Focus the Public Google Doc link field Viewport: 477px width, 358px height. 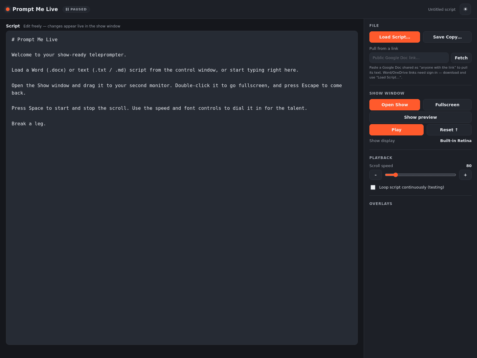[409, 58]
